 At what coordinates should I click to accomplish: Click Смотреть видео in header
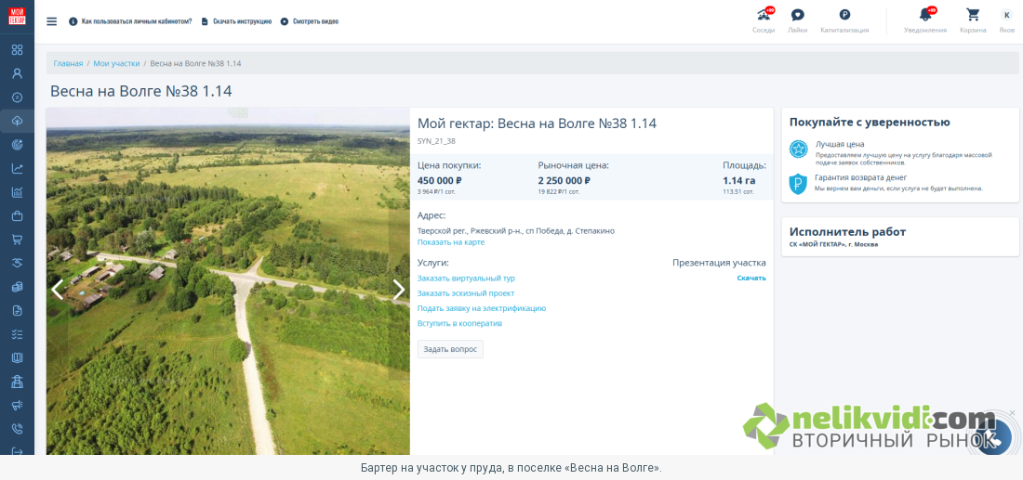[310, 21]
